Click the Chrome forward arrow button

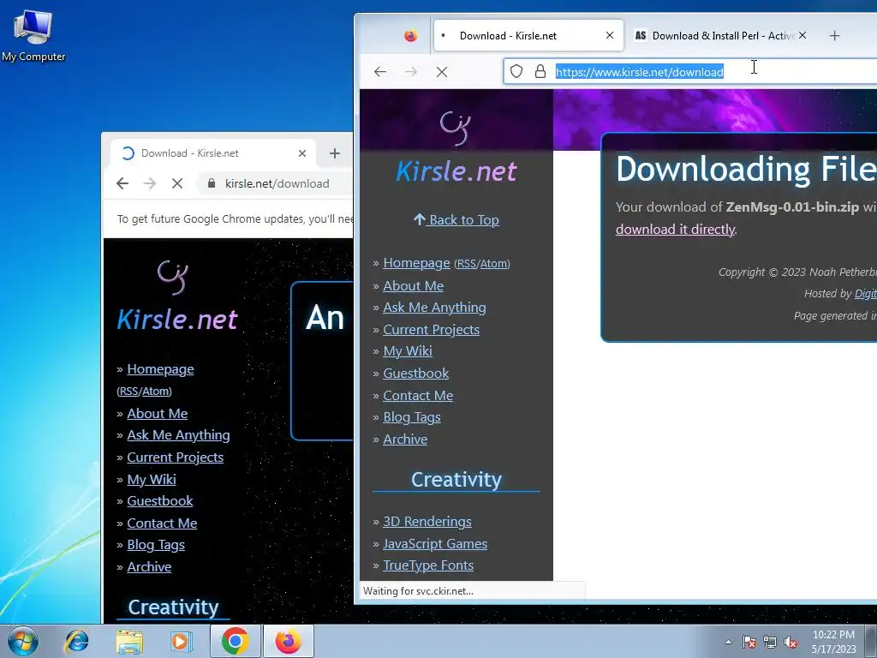149,183
